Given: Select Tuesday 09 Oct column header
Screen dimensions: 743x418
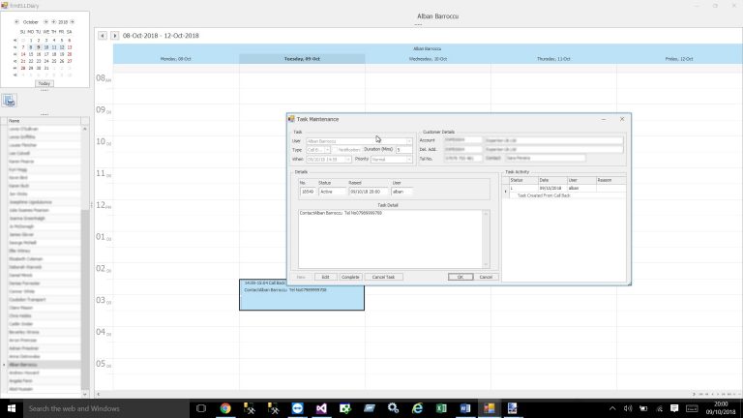Looking at the screenshot, I should [302, 59].
